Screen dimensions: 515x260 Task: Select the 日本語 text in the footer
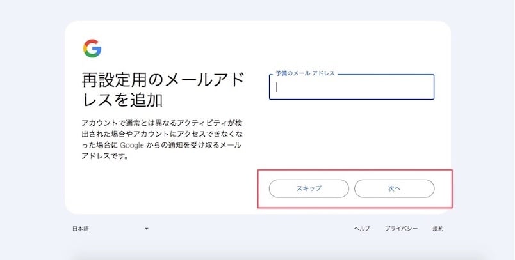81,229
